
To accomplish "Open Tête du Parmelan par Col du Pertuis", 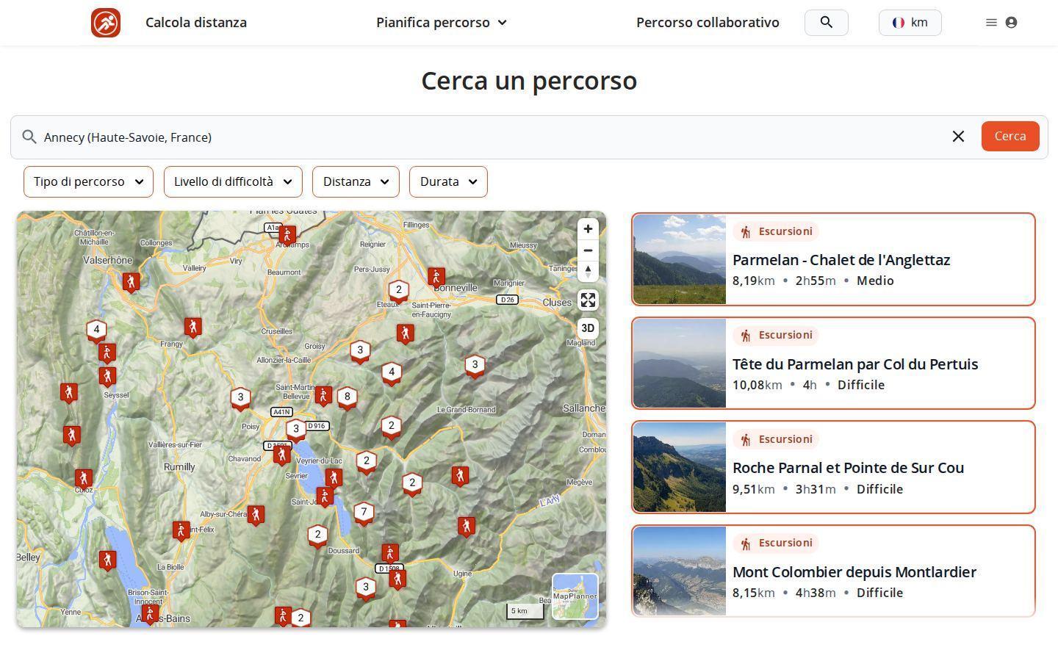I will (833, 364).
